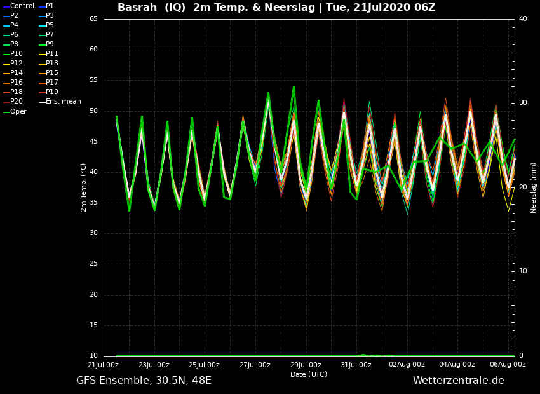Click the 35 temperature axis value

pyautogui.click(x=93, y=203)
